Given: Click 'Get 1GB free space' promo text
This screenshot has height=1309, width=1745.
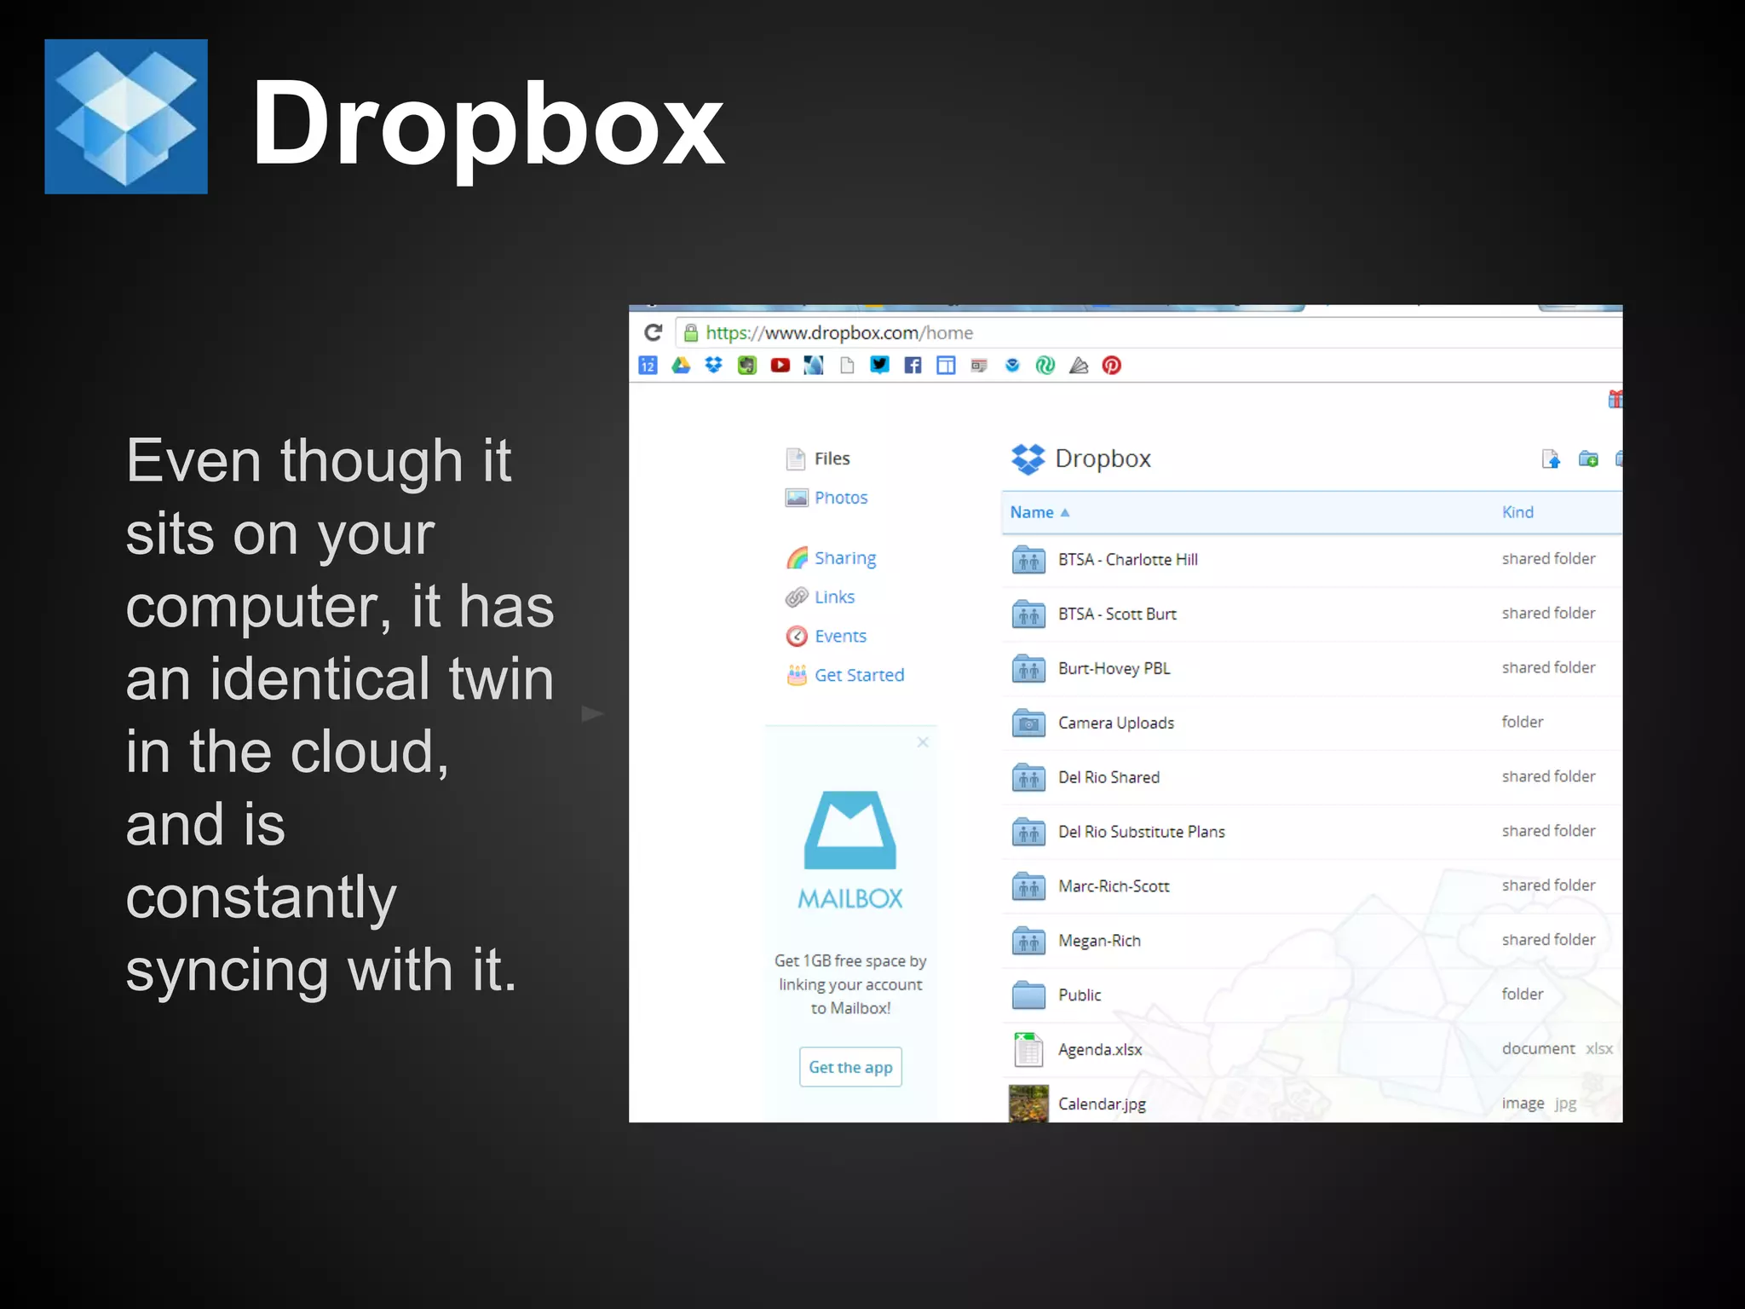Looking at the screenshot, I should tap(850, 984).
